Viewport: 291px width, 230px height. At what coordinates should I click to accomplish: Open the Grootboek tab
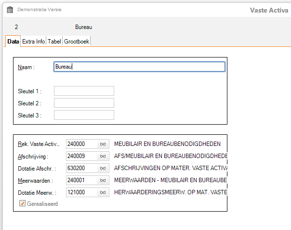click(x=77, y=42)
